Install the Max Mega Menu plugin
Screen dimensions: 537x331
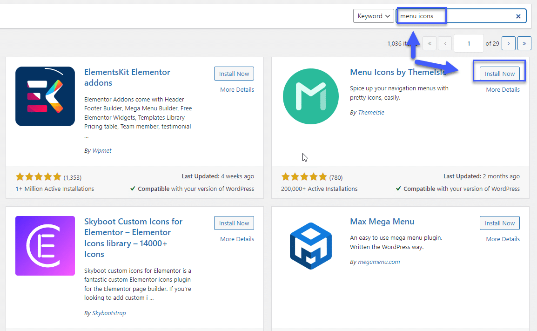point(499,223)
